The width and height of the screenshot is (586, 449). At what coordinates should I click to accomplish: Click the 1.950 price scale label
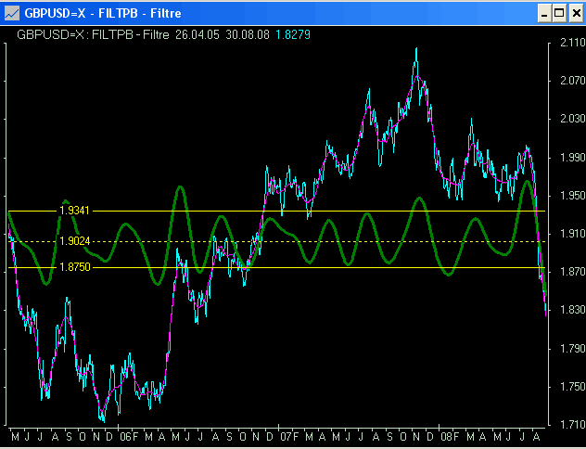tap(572, 196)
